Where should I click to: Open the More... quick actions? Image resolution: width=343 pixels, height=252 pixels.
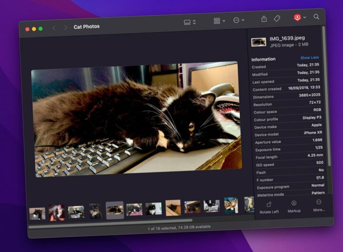[x=319, y=205]
